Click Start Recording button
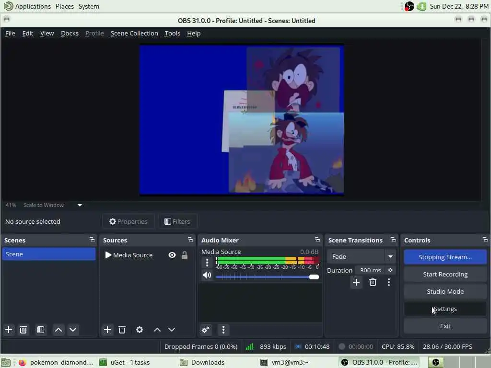Image resolution: width=491 pixels, height=368 pixels. point(445,274)
